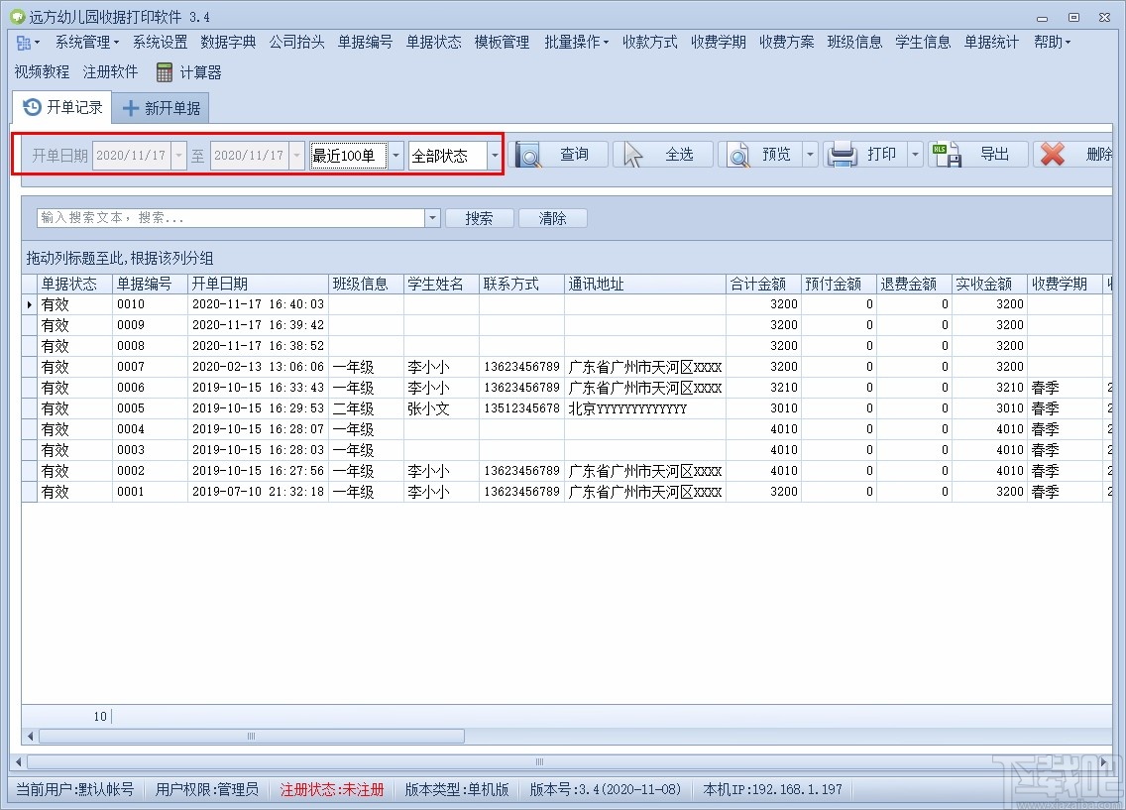
Task: Sort by 合计金额 column header
Action: (x=763, y=284)
